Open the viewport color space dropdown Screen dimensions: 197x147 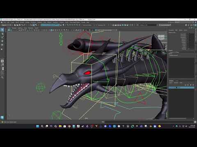[x=106, y=30]
